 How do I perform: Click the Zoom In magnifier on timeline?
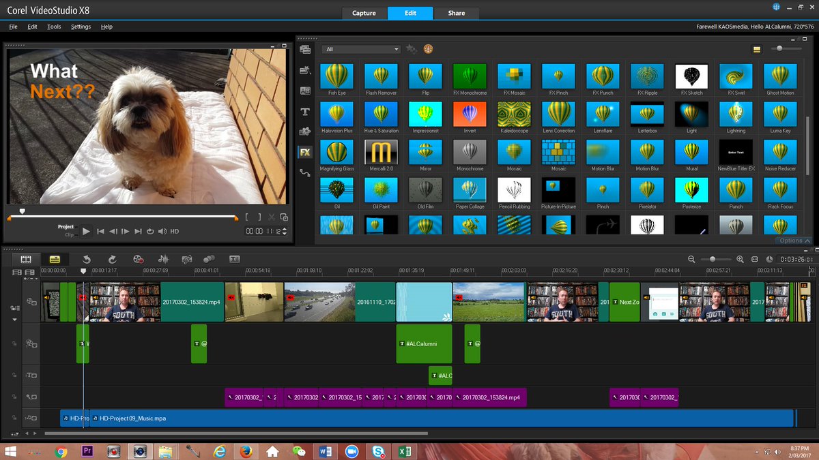click(740, 260)
